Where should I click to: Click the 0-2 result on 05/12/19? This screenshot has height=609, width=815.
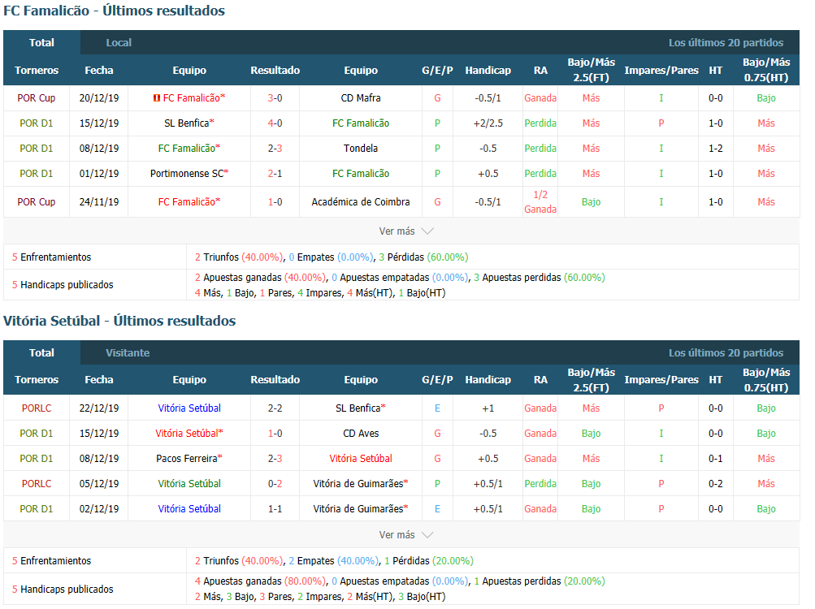(275, 484)
